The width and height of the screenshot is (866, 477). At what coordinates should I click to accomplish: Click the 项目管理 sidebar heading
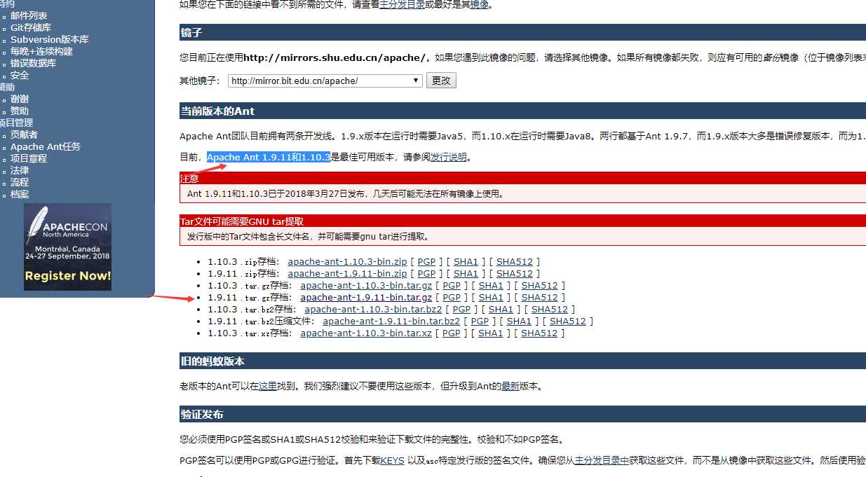(x=15, y=123)
